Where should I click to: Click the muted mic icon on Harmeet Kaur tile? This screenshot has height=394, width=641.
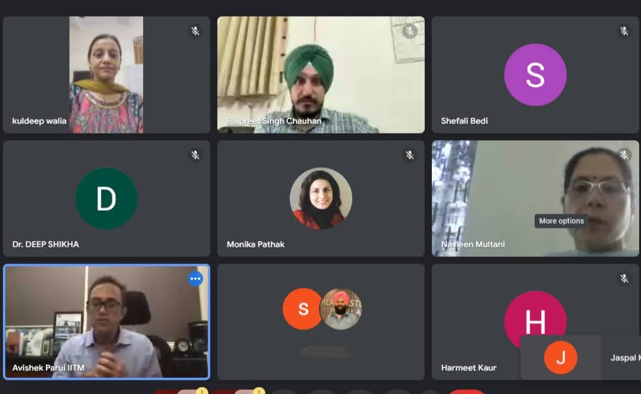pos(624,278)
